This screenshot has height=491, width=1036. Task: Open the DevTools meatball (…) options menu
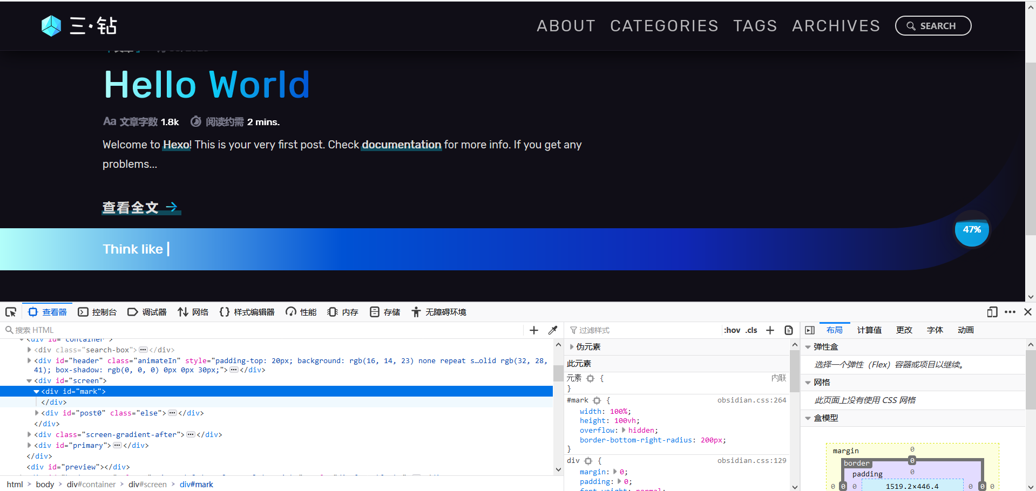[x=1010, y=312]
